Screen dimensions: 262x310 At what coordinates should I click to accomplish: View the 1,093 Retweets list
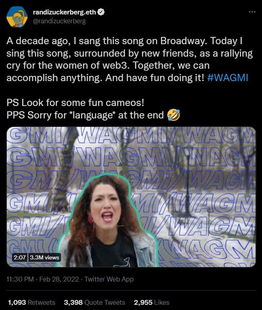pos(32,302)
